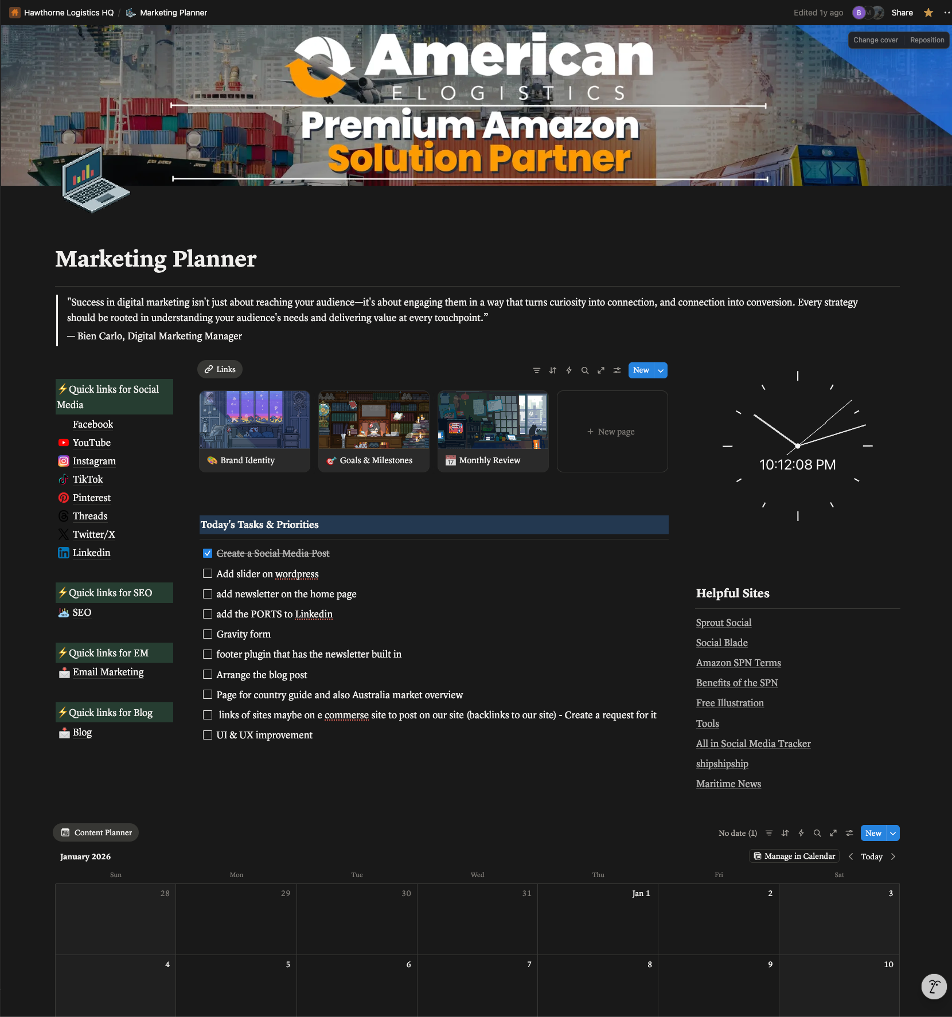Viewport: 952px width, 1017px height.
Task: Search the Content Planner database
Action: point(817,833)
